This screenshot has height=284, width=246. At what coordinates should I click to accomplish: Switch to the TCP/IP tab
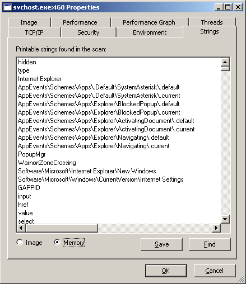click(34, 32)
